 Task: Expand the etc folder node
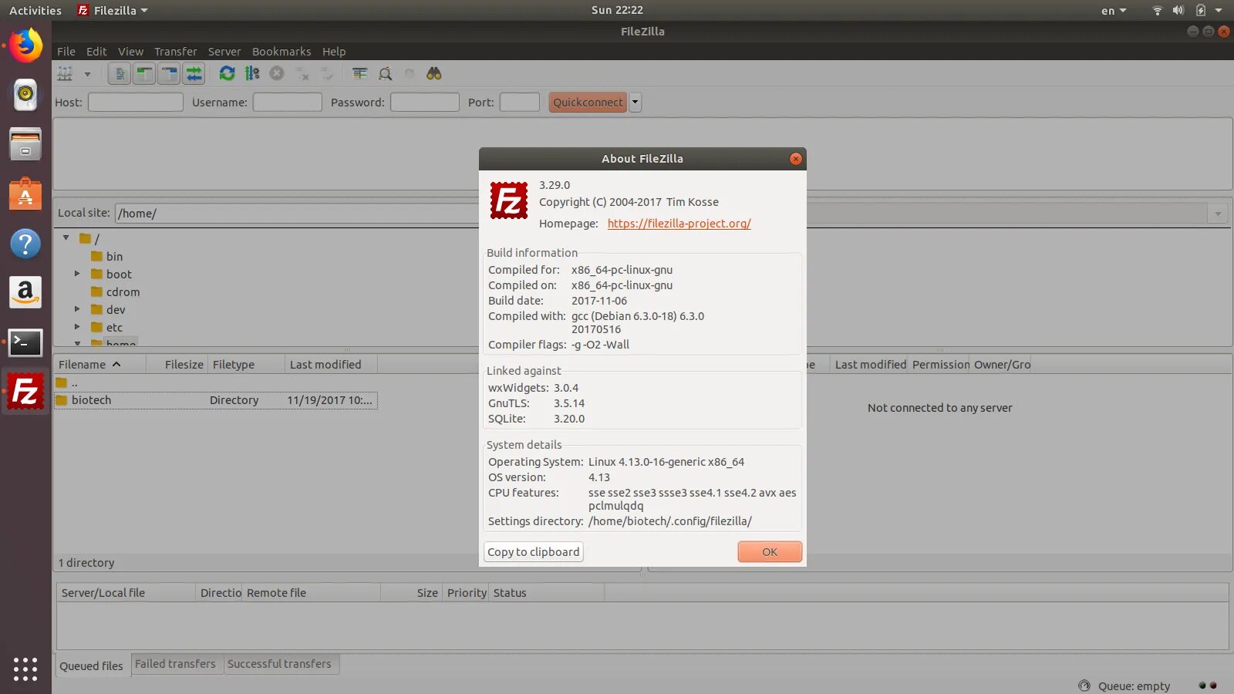(x=77, y=327)
